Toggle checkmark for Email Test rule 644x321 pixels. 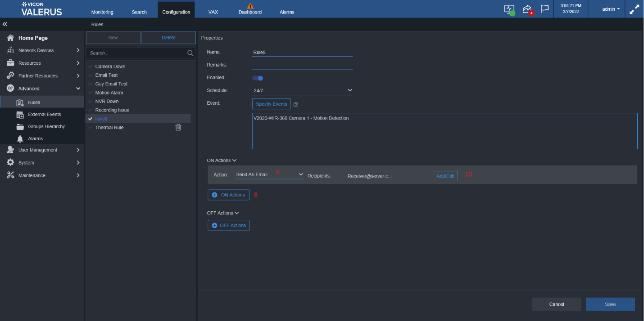[91, 75]
